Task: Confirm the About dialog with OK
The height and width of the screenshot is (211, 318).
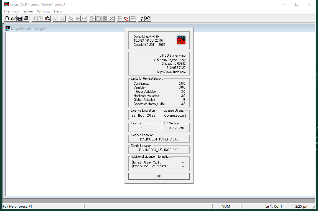Action: [x=159, y=176]
